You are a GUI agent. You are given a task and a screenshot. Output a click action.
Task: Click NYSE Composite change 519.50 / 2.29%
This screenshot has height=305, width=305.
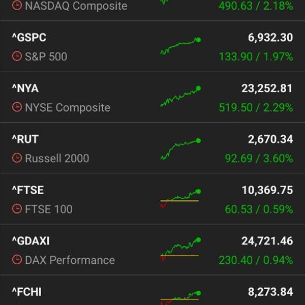[x=256, y=107]
